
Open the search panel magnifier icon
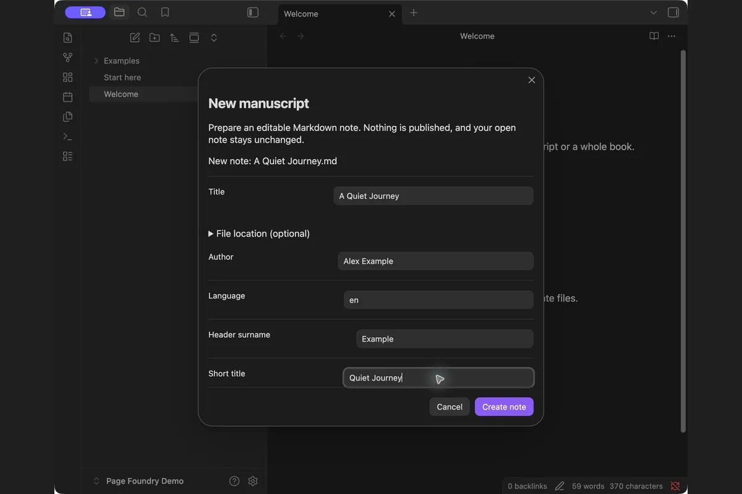(142, 12)
